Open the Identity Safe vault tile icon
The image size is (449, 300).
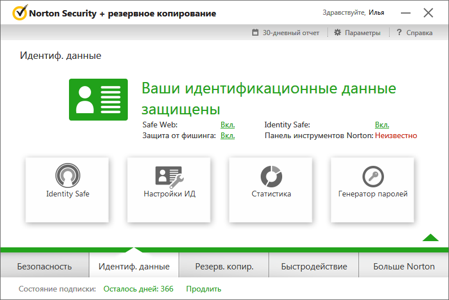point(68,175)
